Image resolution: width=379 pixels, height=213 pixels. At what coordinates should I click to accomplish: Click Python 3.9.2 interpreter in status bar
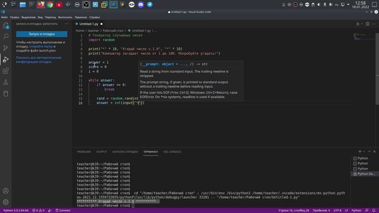pos(16,211)
